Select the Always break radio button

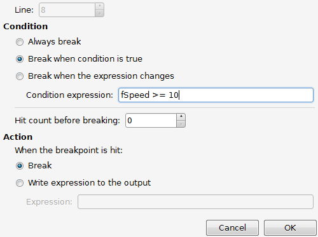coord(20,42)
